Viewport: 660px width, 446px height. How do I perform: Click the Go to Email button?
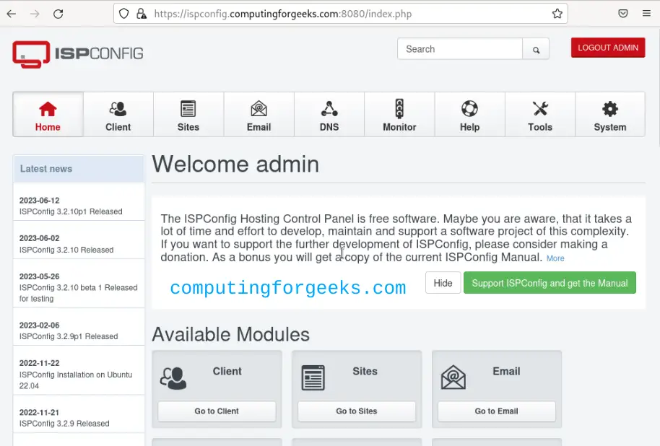pyautogui.click(x=497, y=411)
